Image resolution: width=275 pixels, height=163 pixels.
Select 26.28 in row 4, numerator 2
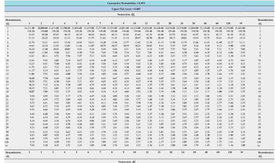click(x=45, y=38)
